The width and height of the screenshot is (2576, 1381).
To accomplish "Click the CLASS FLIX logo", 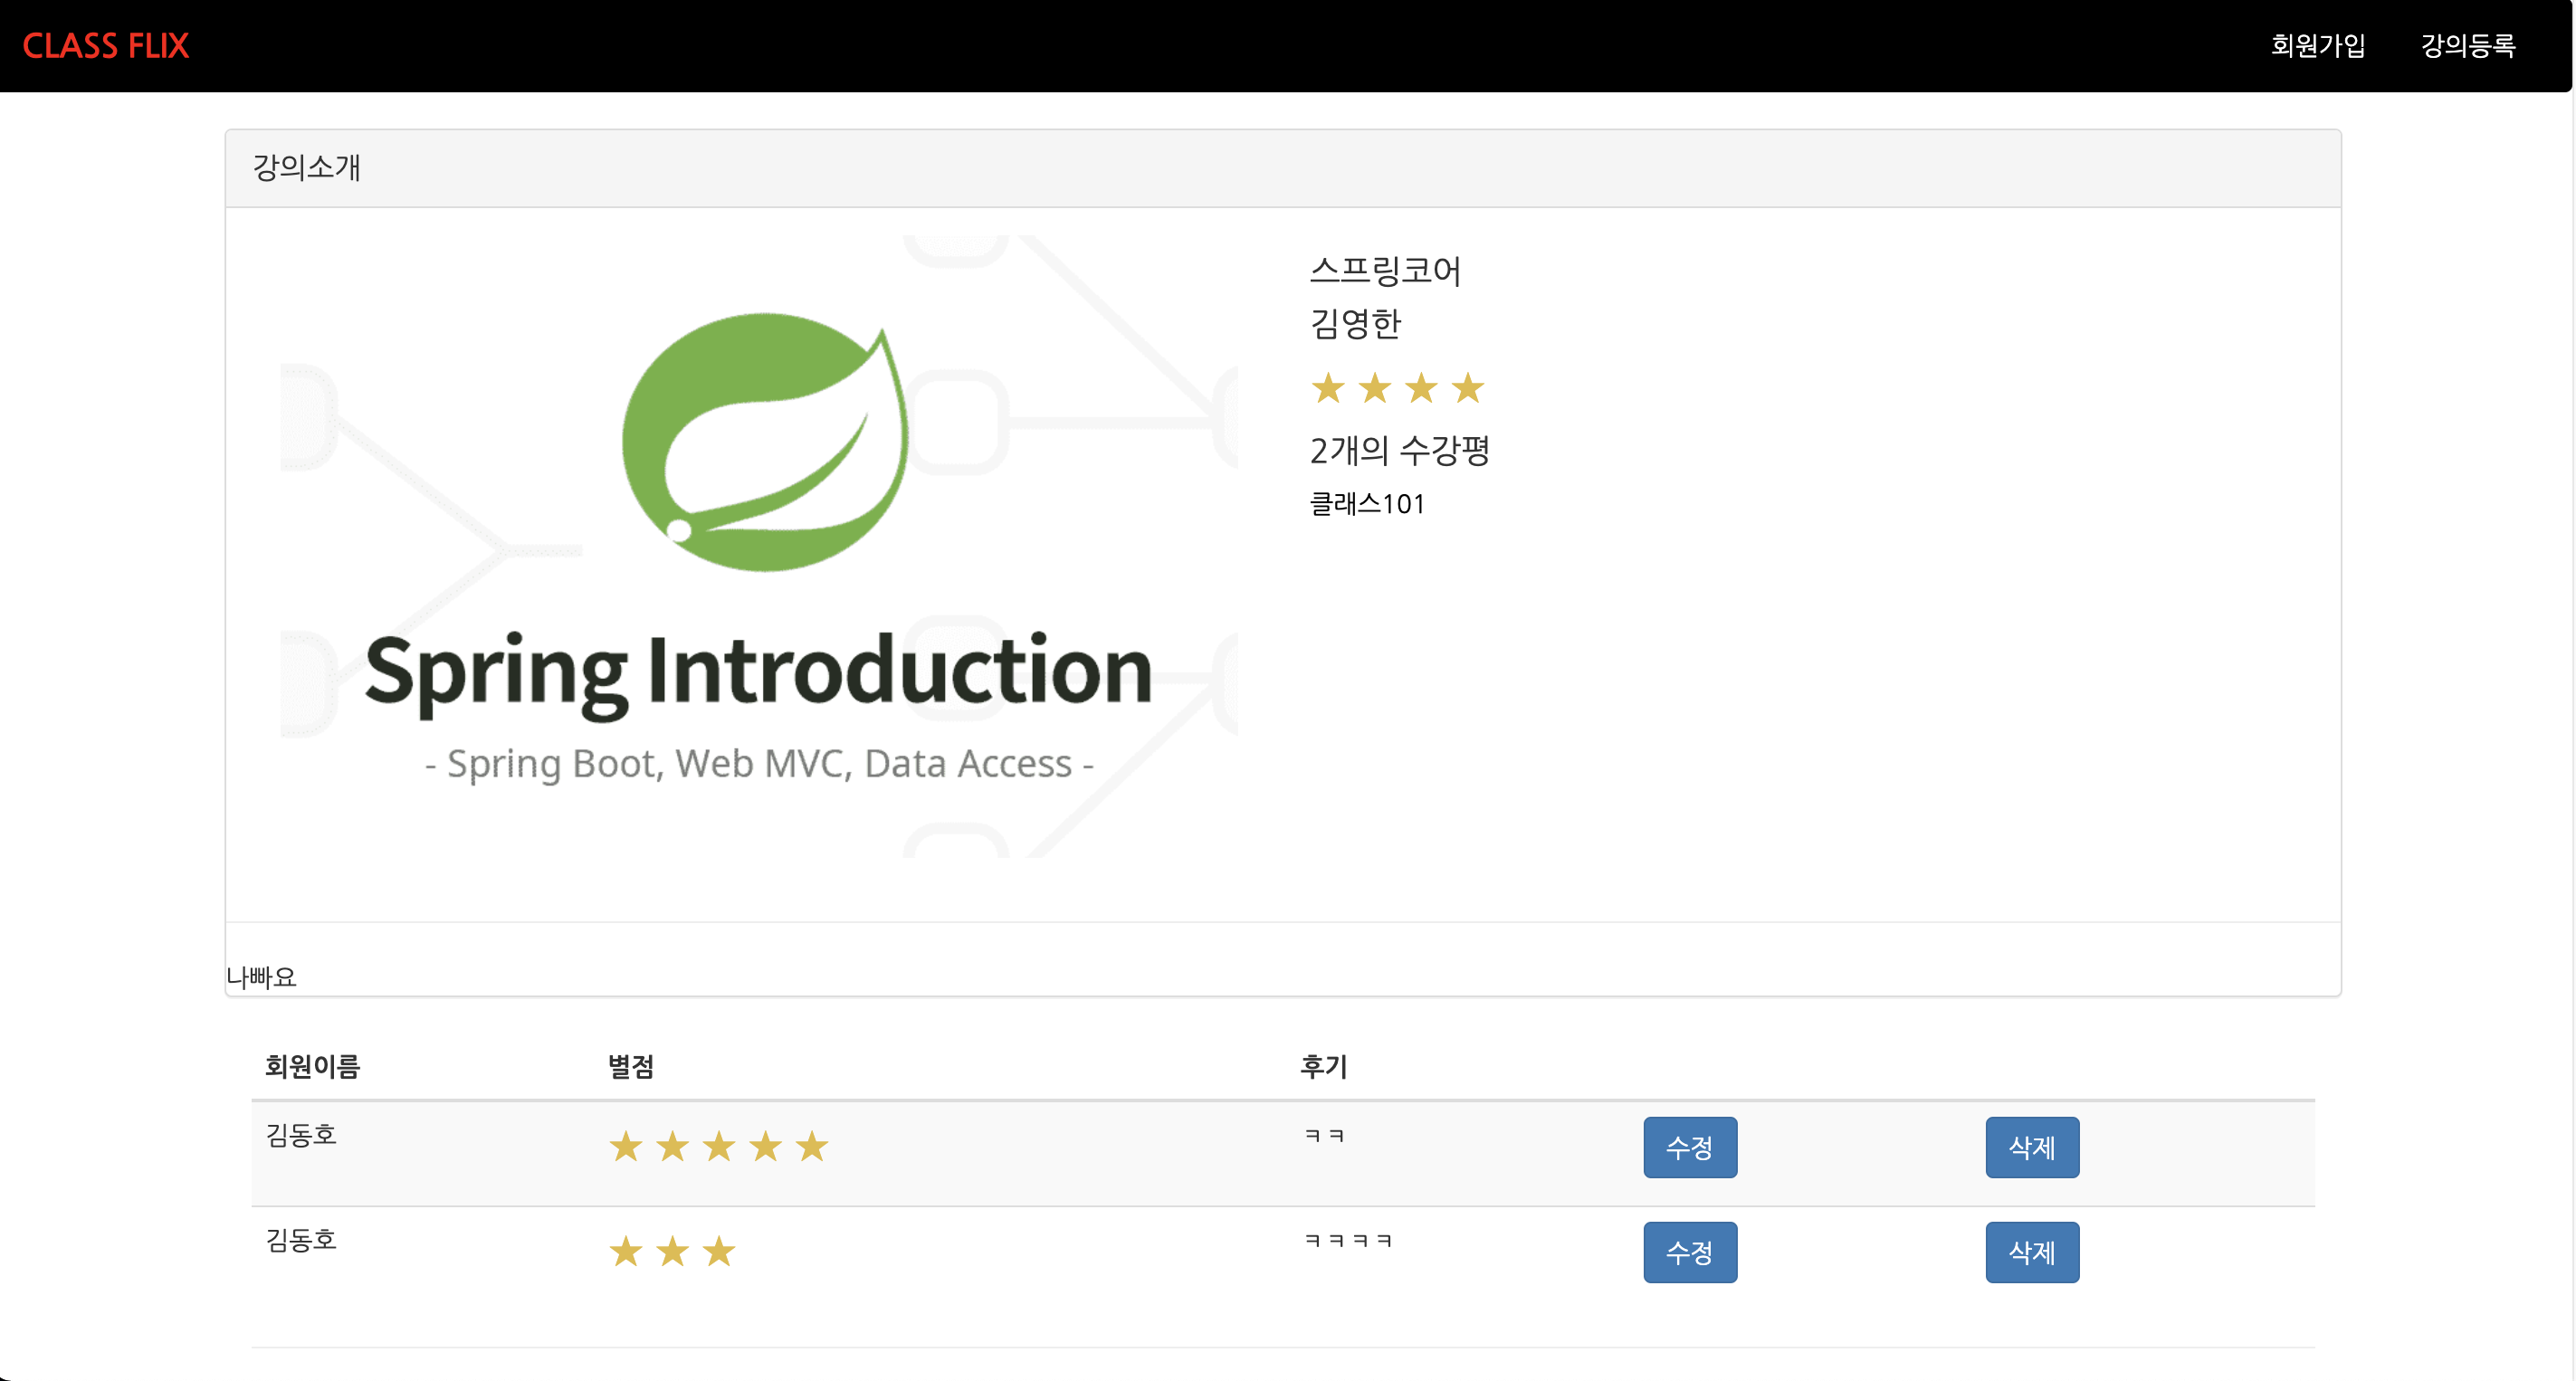I will [105, 46].
